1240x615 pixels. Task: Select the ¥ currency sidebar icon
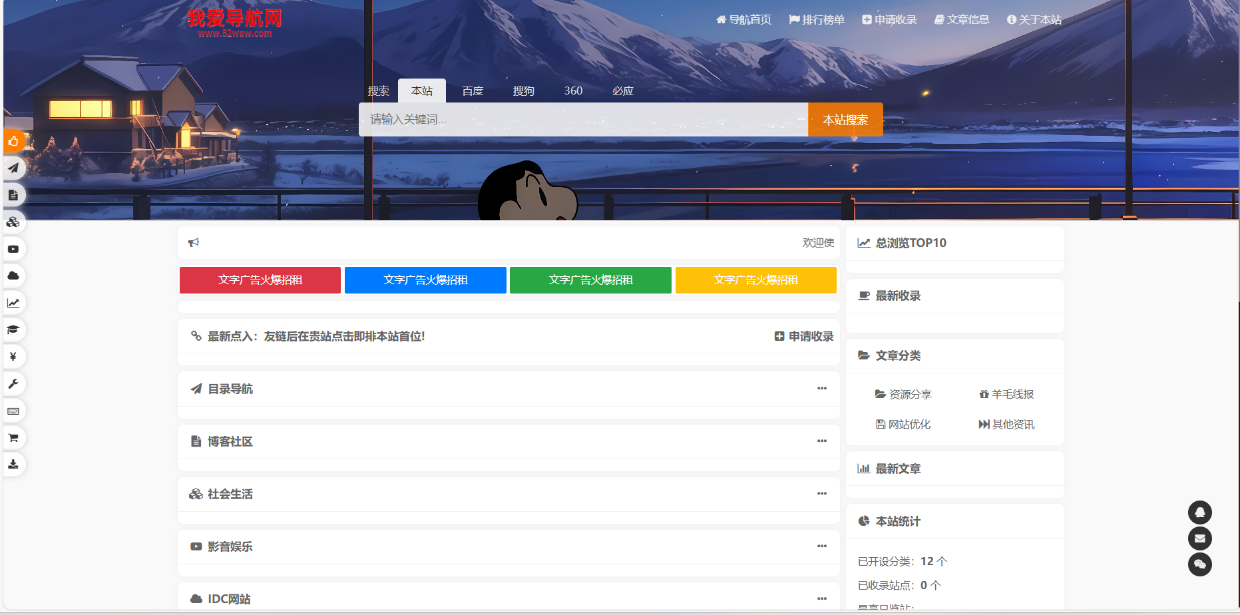(x=13, y=356)
